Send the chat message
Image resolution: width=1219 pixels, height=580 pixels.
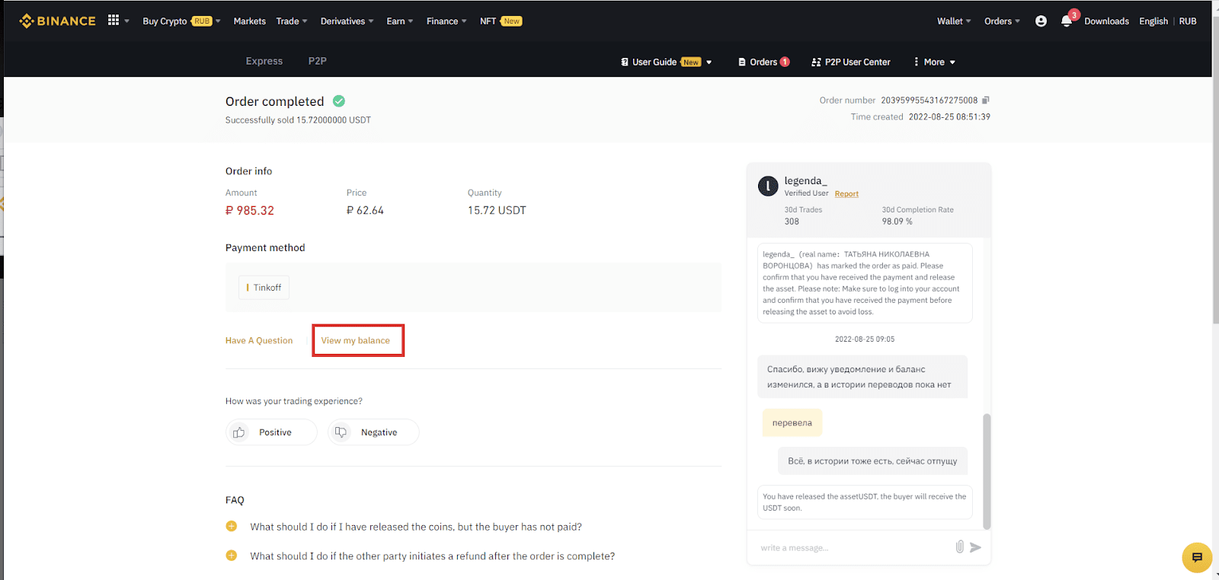point(976,547)
